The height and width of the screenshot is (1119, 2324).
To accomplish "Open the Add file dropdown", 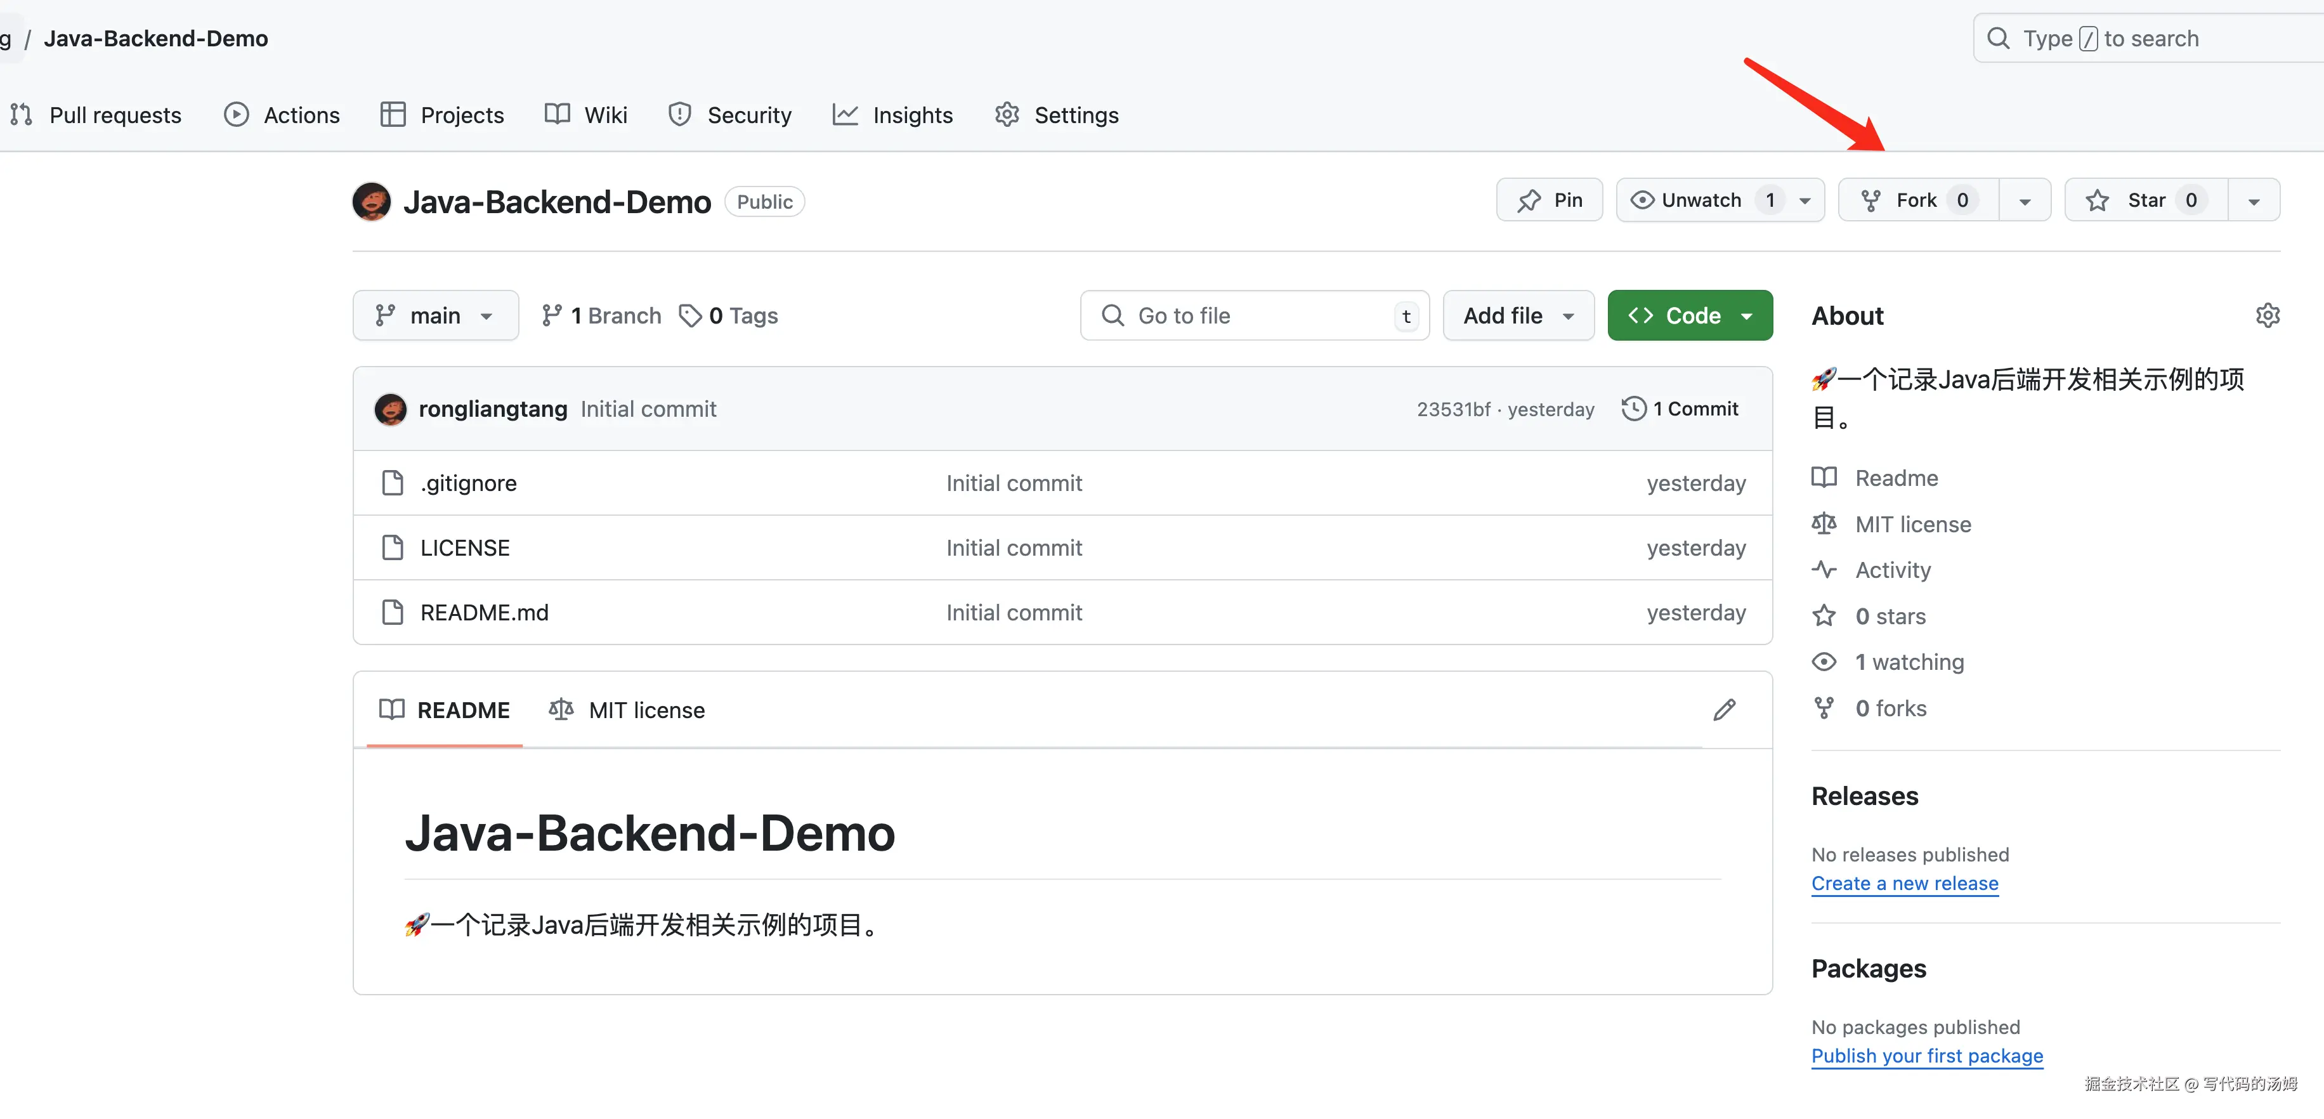I will tap(1517, 315).
